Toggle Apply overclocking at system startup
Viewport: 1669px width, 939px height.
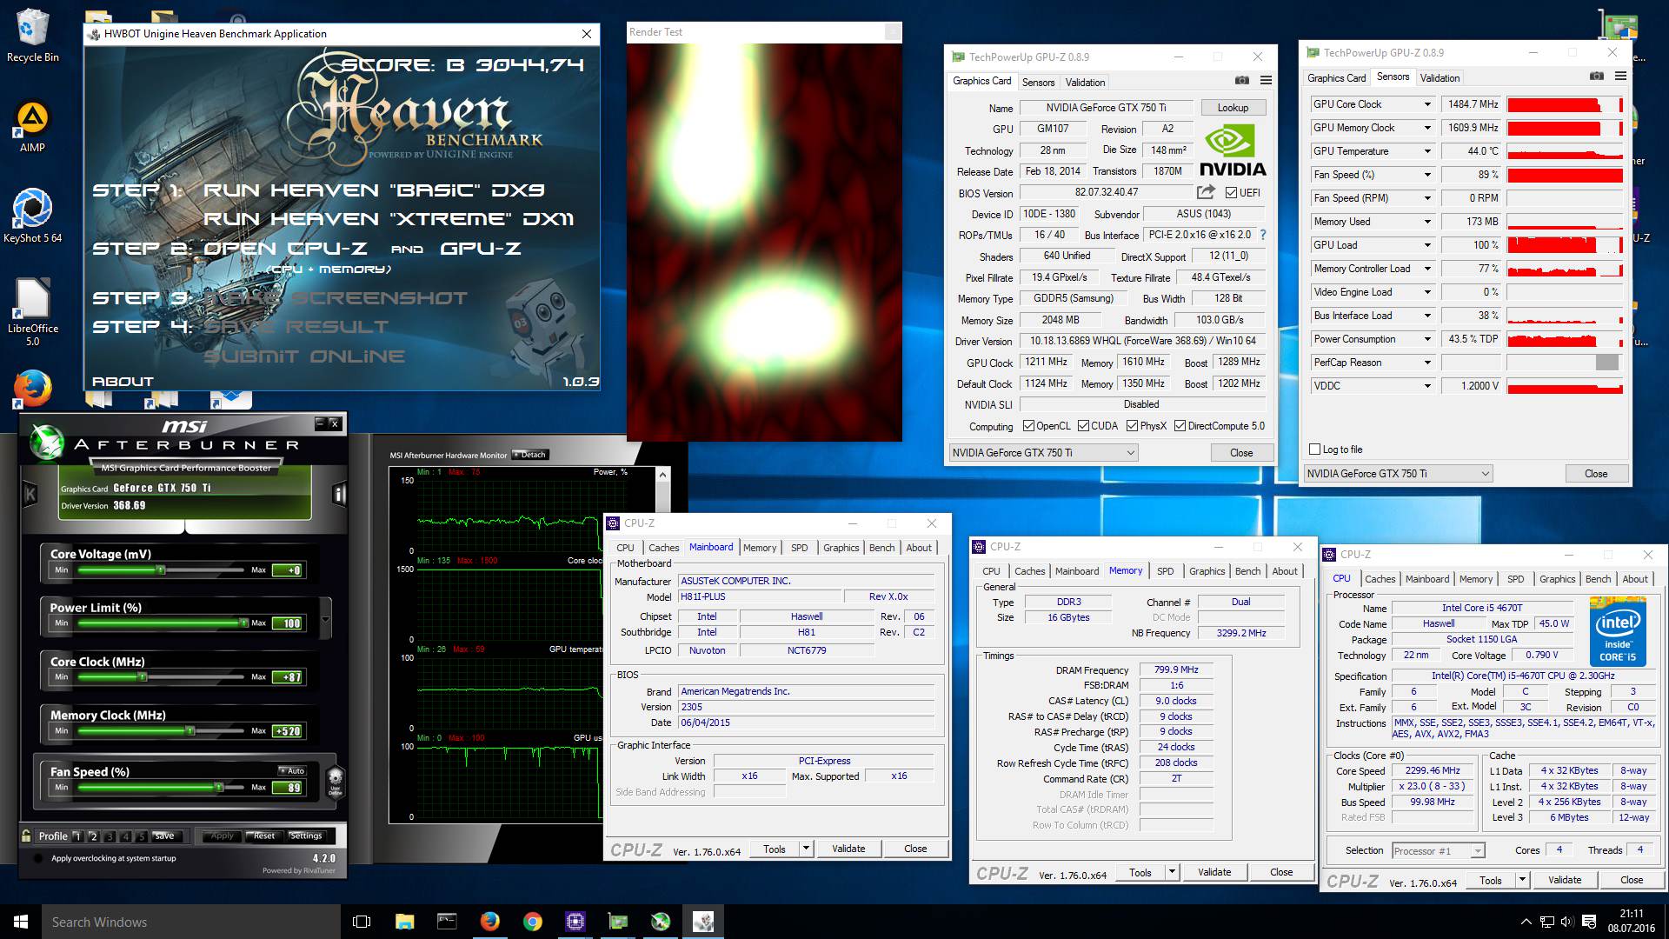pyautogui.click(x=38, y=859)
